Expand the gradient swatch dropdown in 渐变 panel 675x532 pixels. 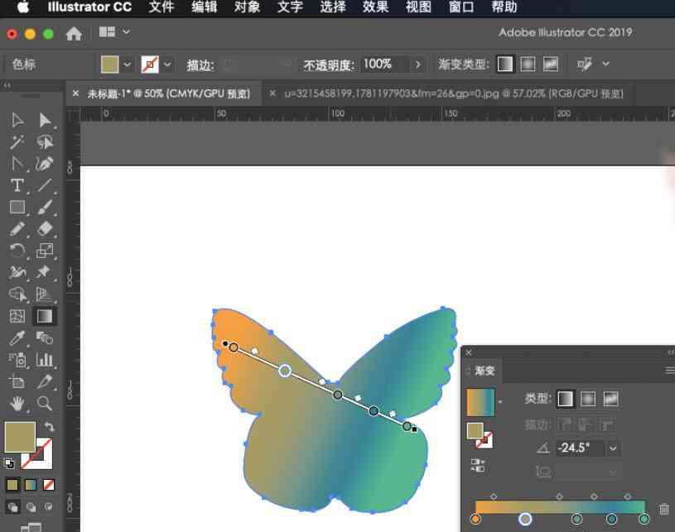500,400
